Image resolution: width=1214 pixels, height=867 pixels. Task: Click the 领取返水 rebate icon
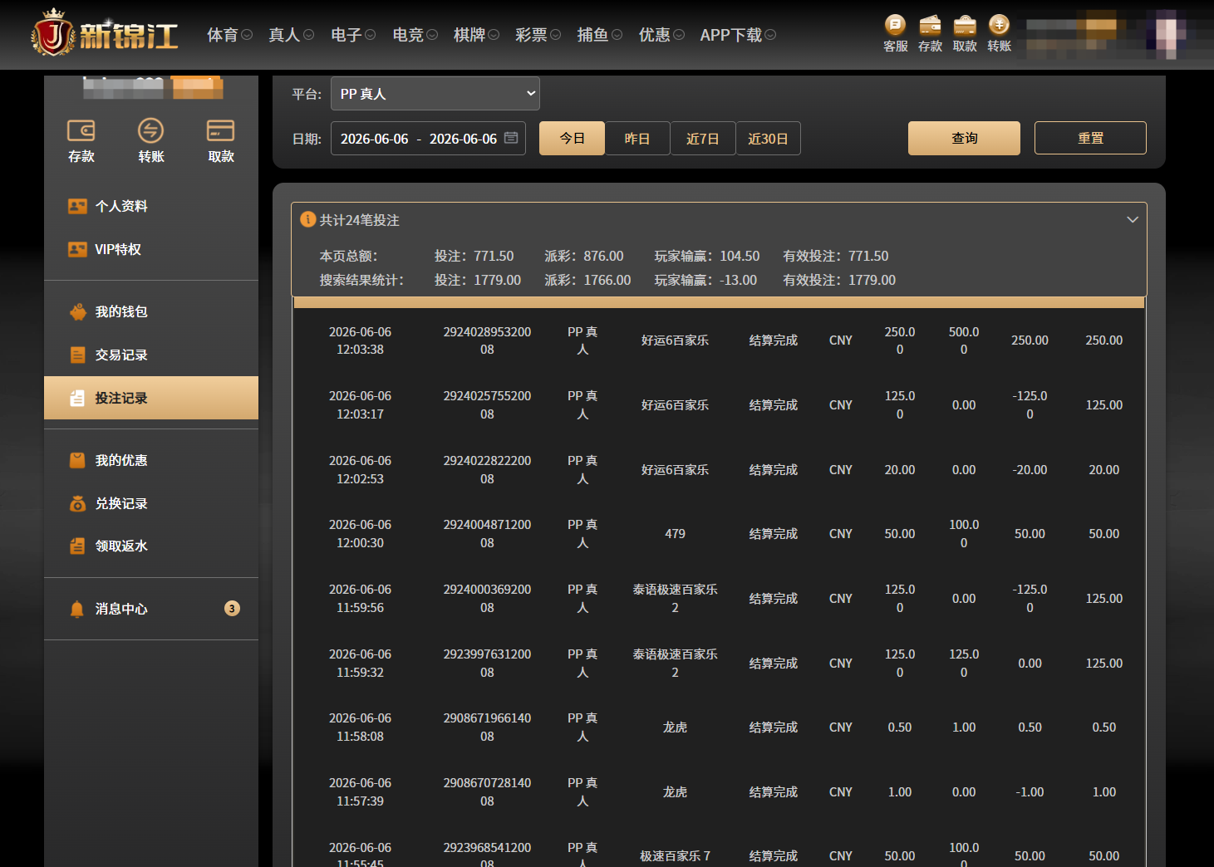tap(77, 546)
